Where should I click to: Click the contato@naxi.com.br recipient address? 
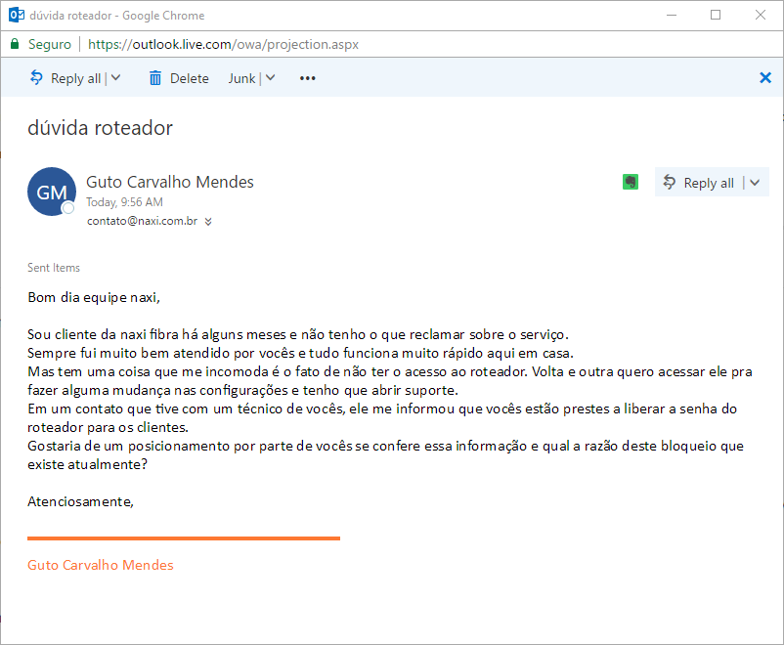coord(142,221)
